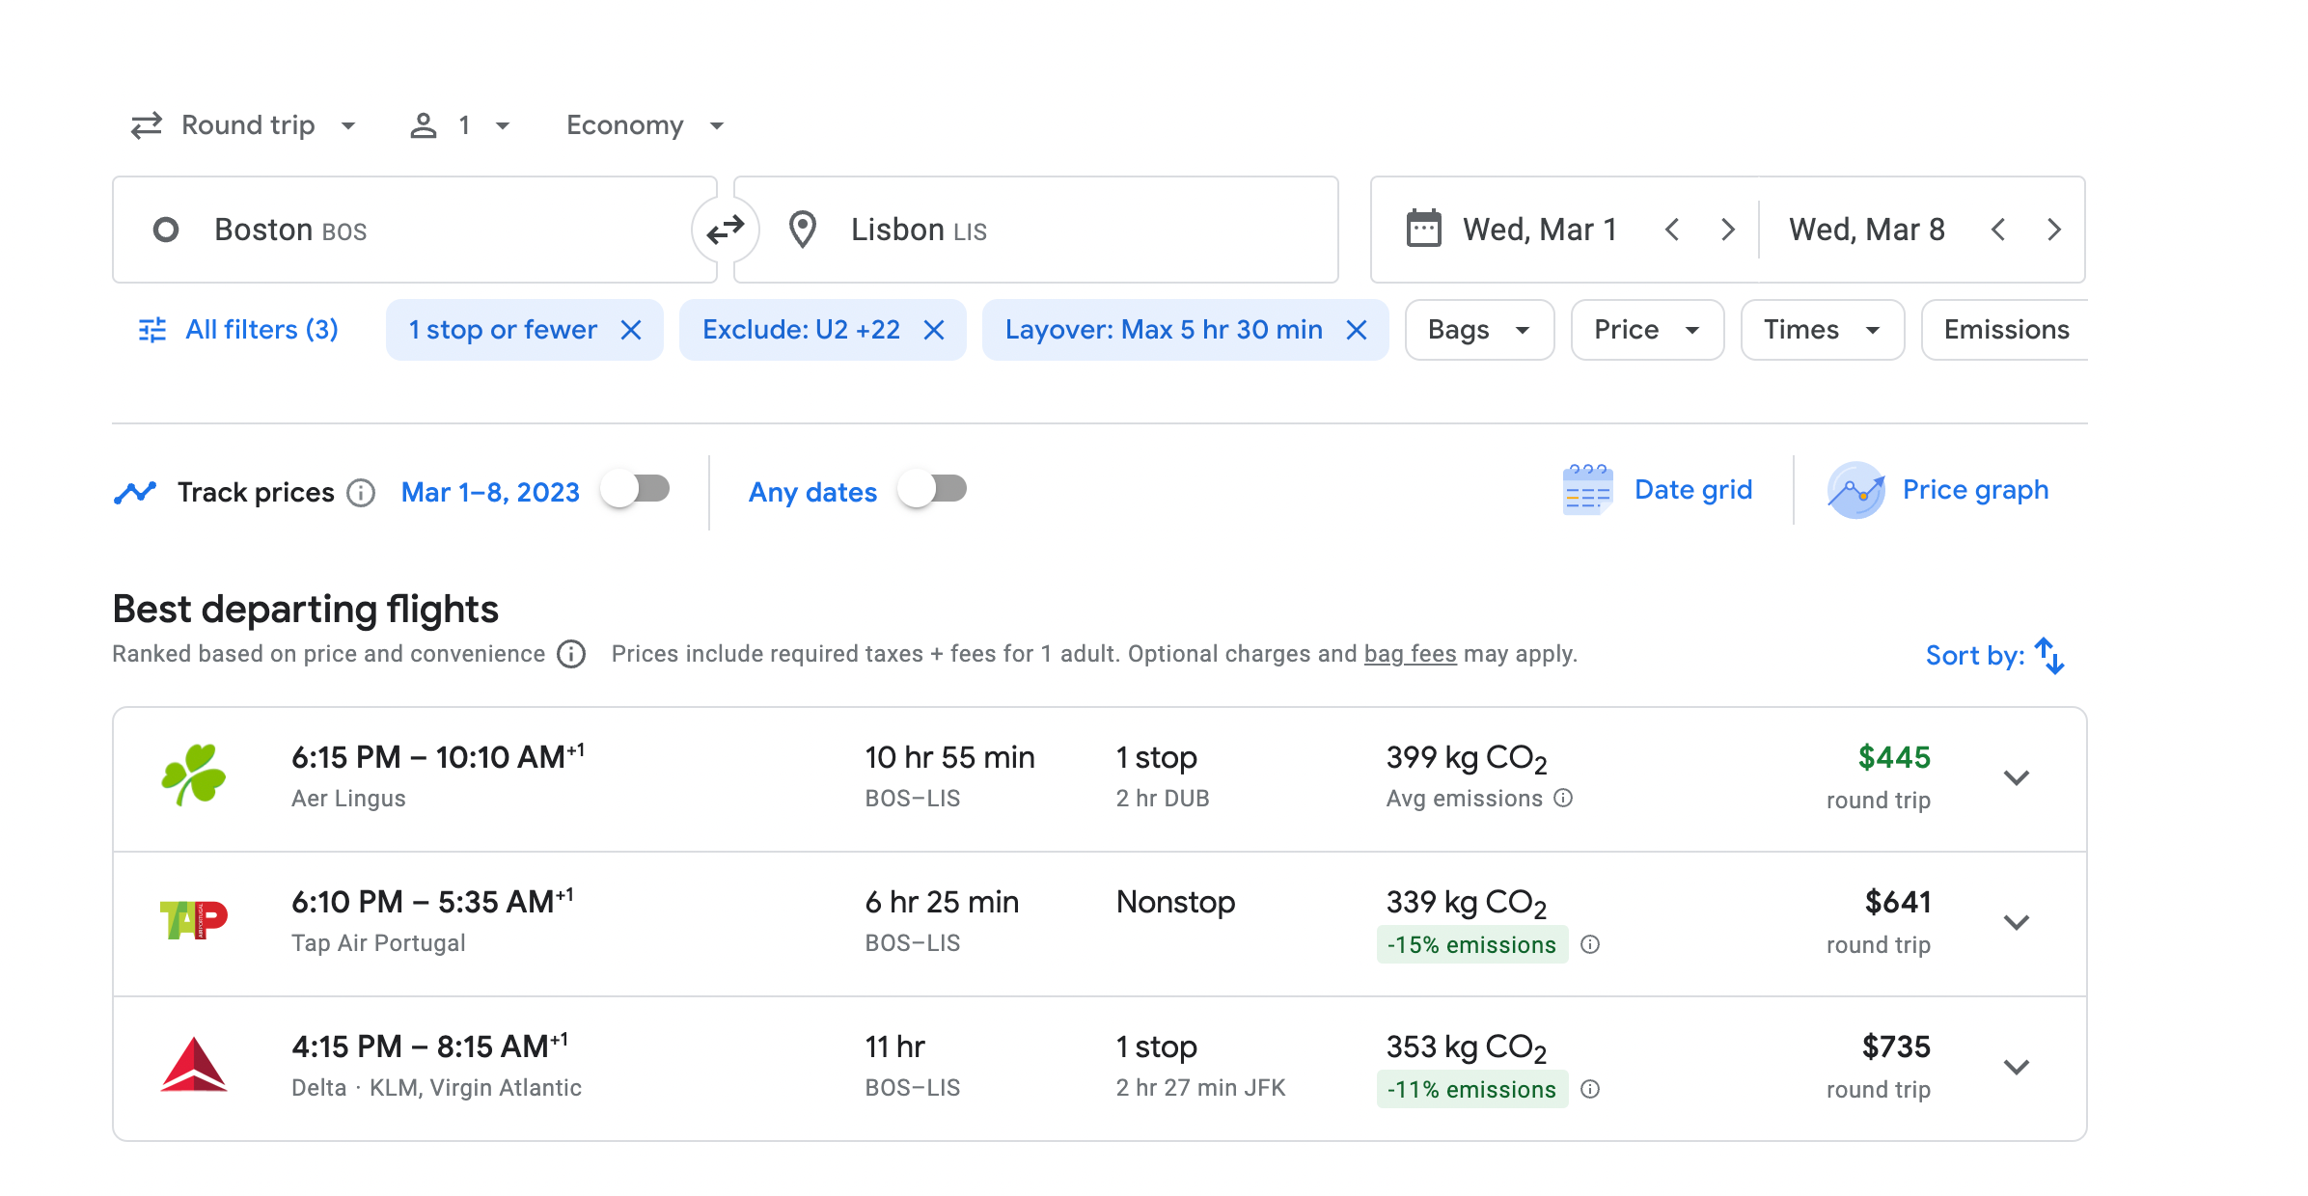Image resolution: width=2308 pixels, height=1196 pixels.
Task: Click info icon beside -15% emissions badge
Action: (x=1590, y=944)
